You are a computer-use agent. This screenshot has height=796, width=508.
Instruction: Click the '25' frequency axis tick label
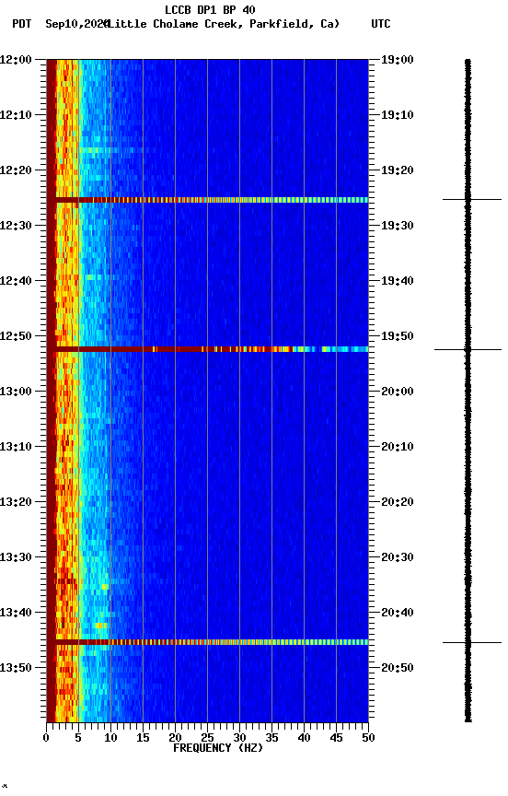click(x=207, y=738)
